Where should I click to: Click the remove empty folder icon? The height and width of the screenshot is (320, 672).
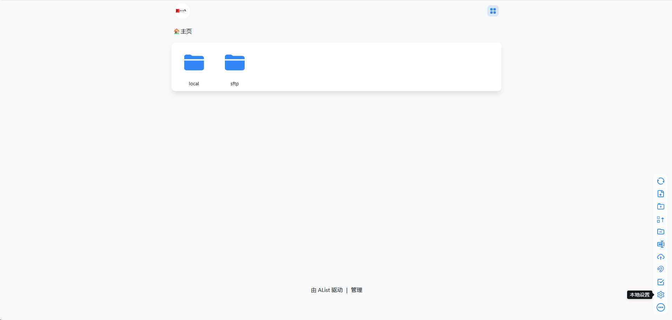click(x=660, y=232)
